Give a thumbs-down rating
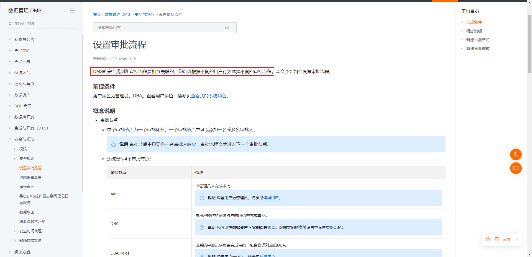This screenshot has height=257, width=532. tap(497, 239)
